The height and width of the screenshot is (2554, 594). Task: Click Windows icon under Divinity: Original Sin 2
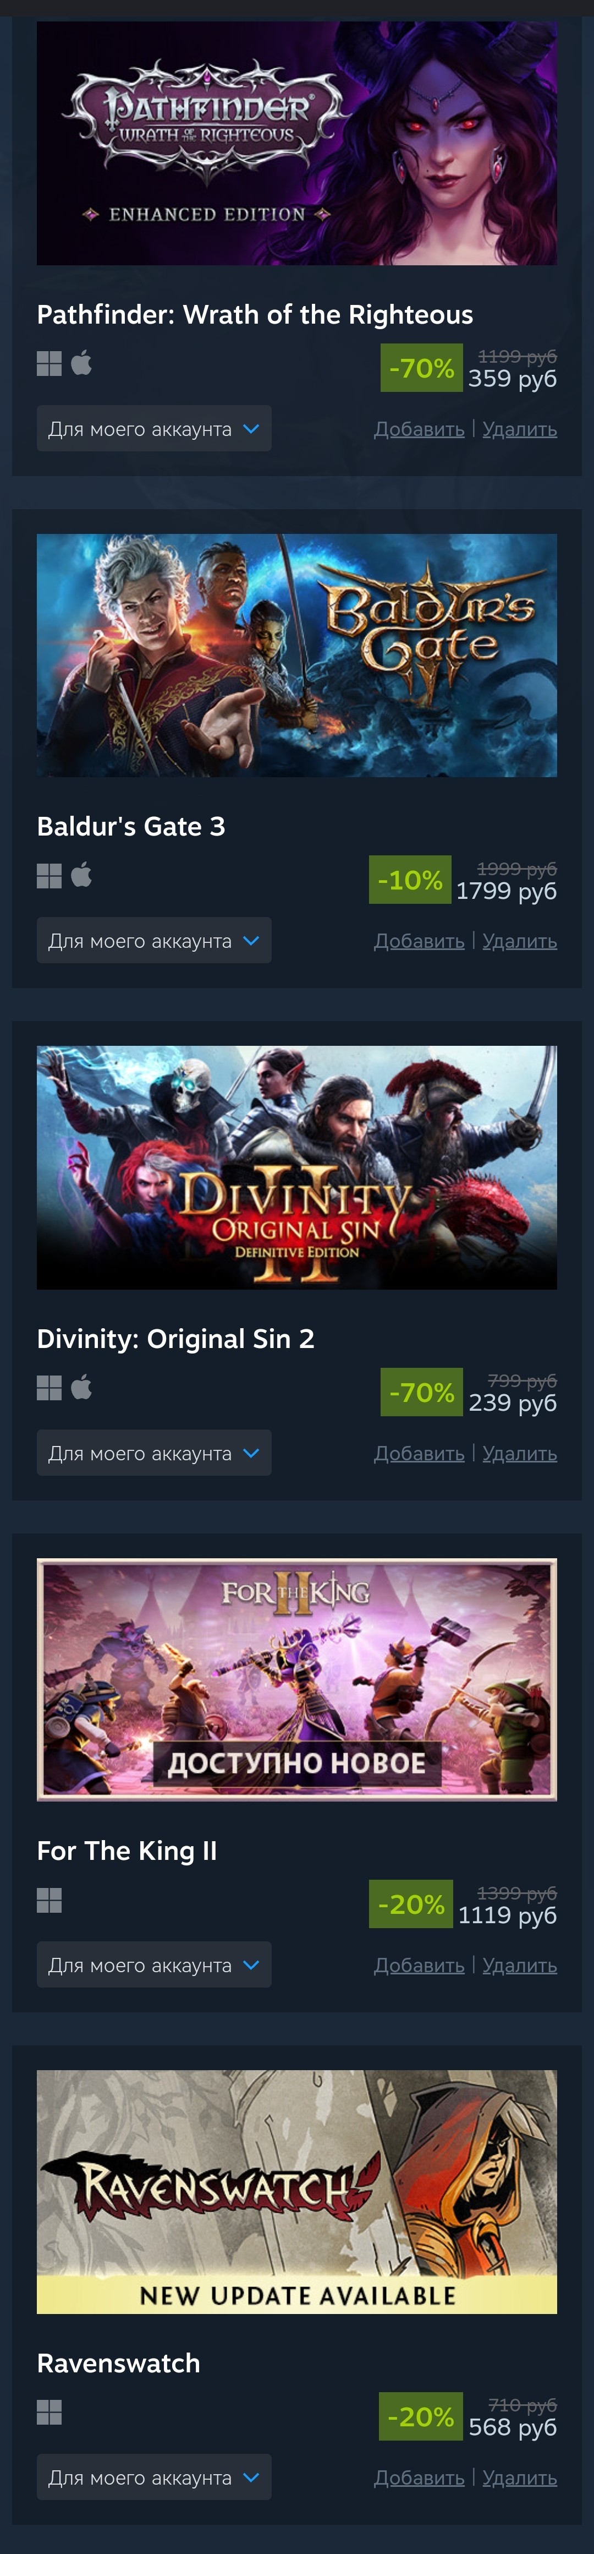coord(50,1388)
